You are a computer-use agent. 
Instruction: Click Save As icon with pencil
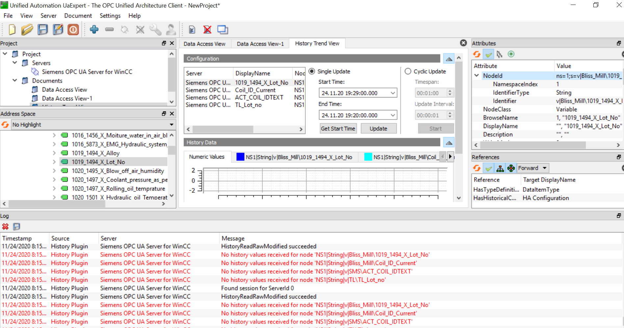tap(58, 30)
